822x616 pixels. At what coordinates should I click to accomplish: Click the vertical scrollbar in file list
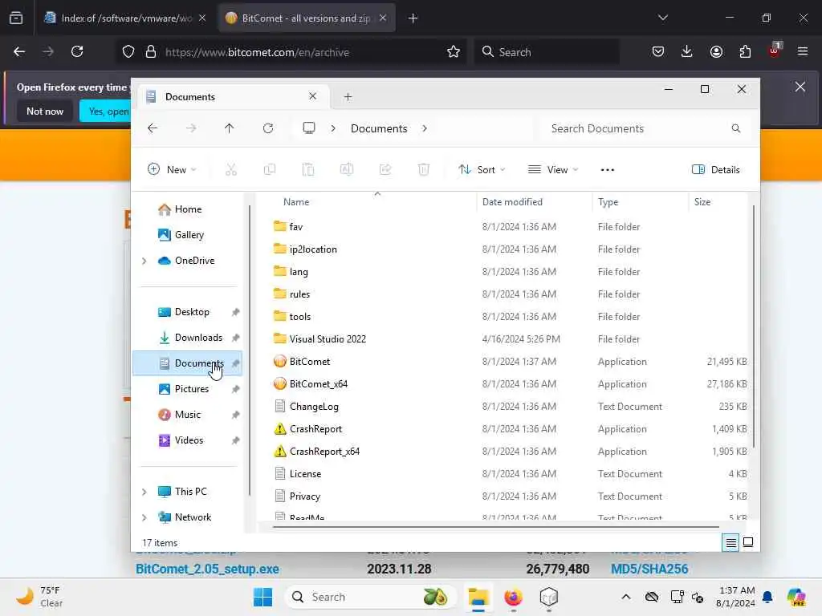[x=754, y=327]
